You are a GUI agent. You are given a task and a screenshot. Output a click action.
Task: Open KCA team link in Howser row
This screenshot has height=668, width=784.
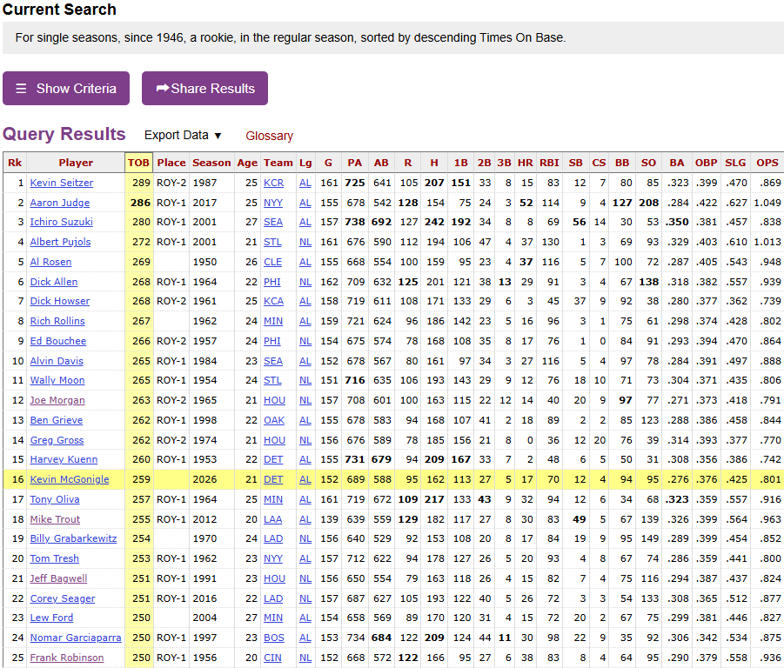[x=273, y=301]
